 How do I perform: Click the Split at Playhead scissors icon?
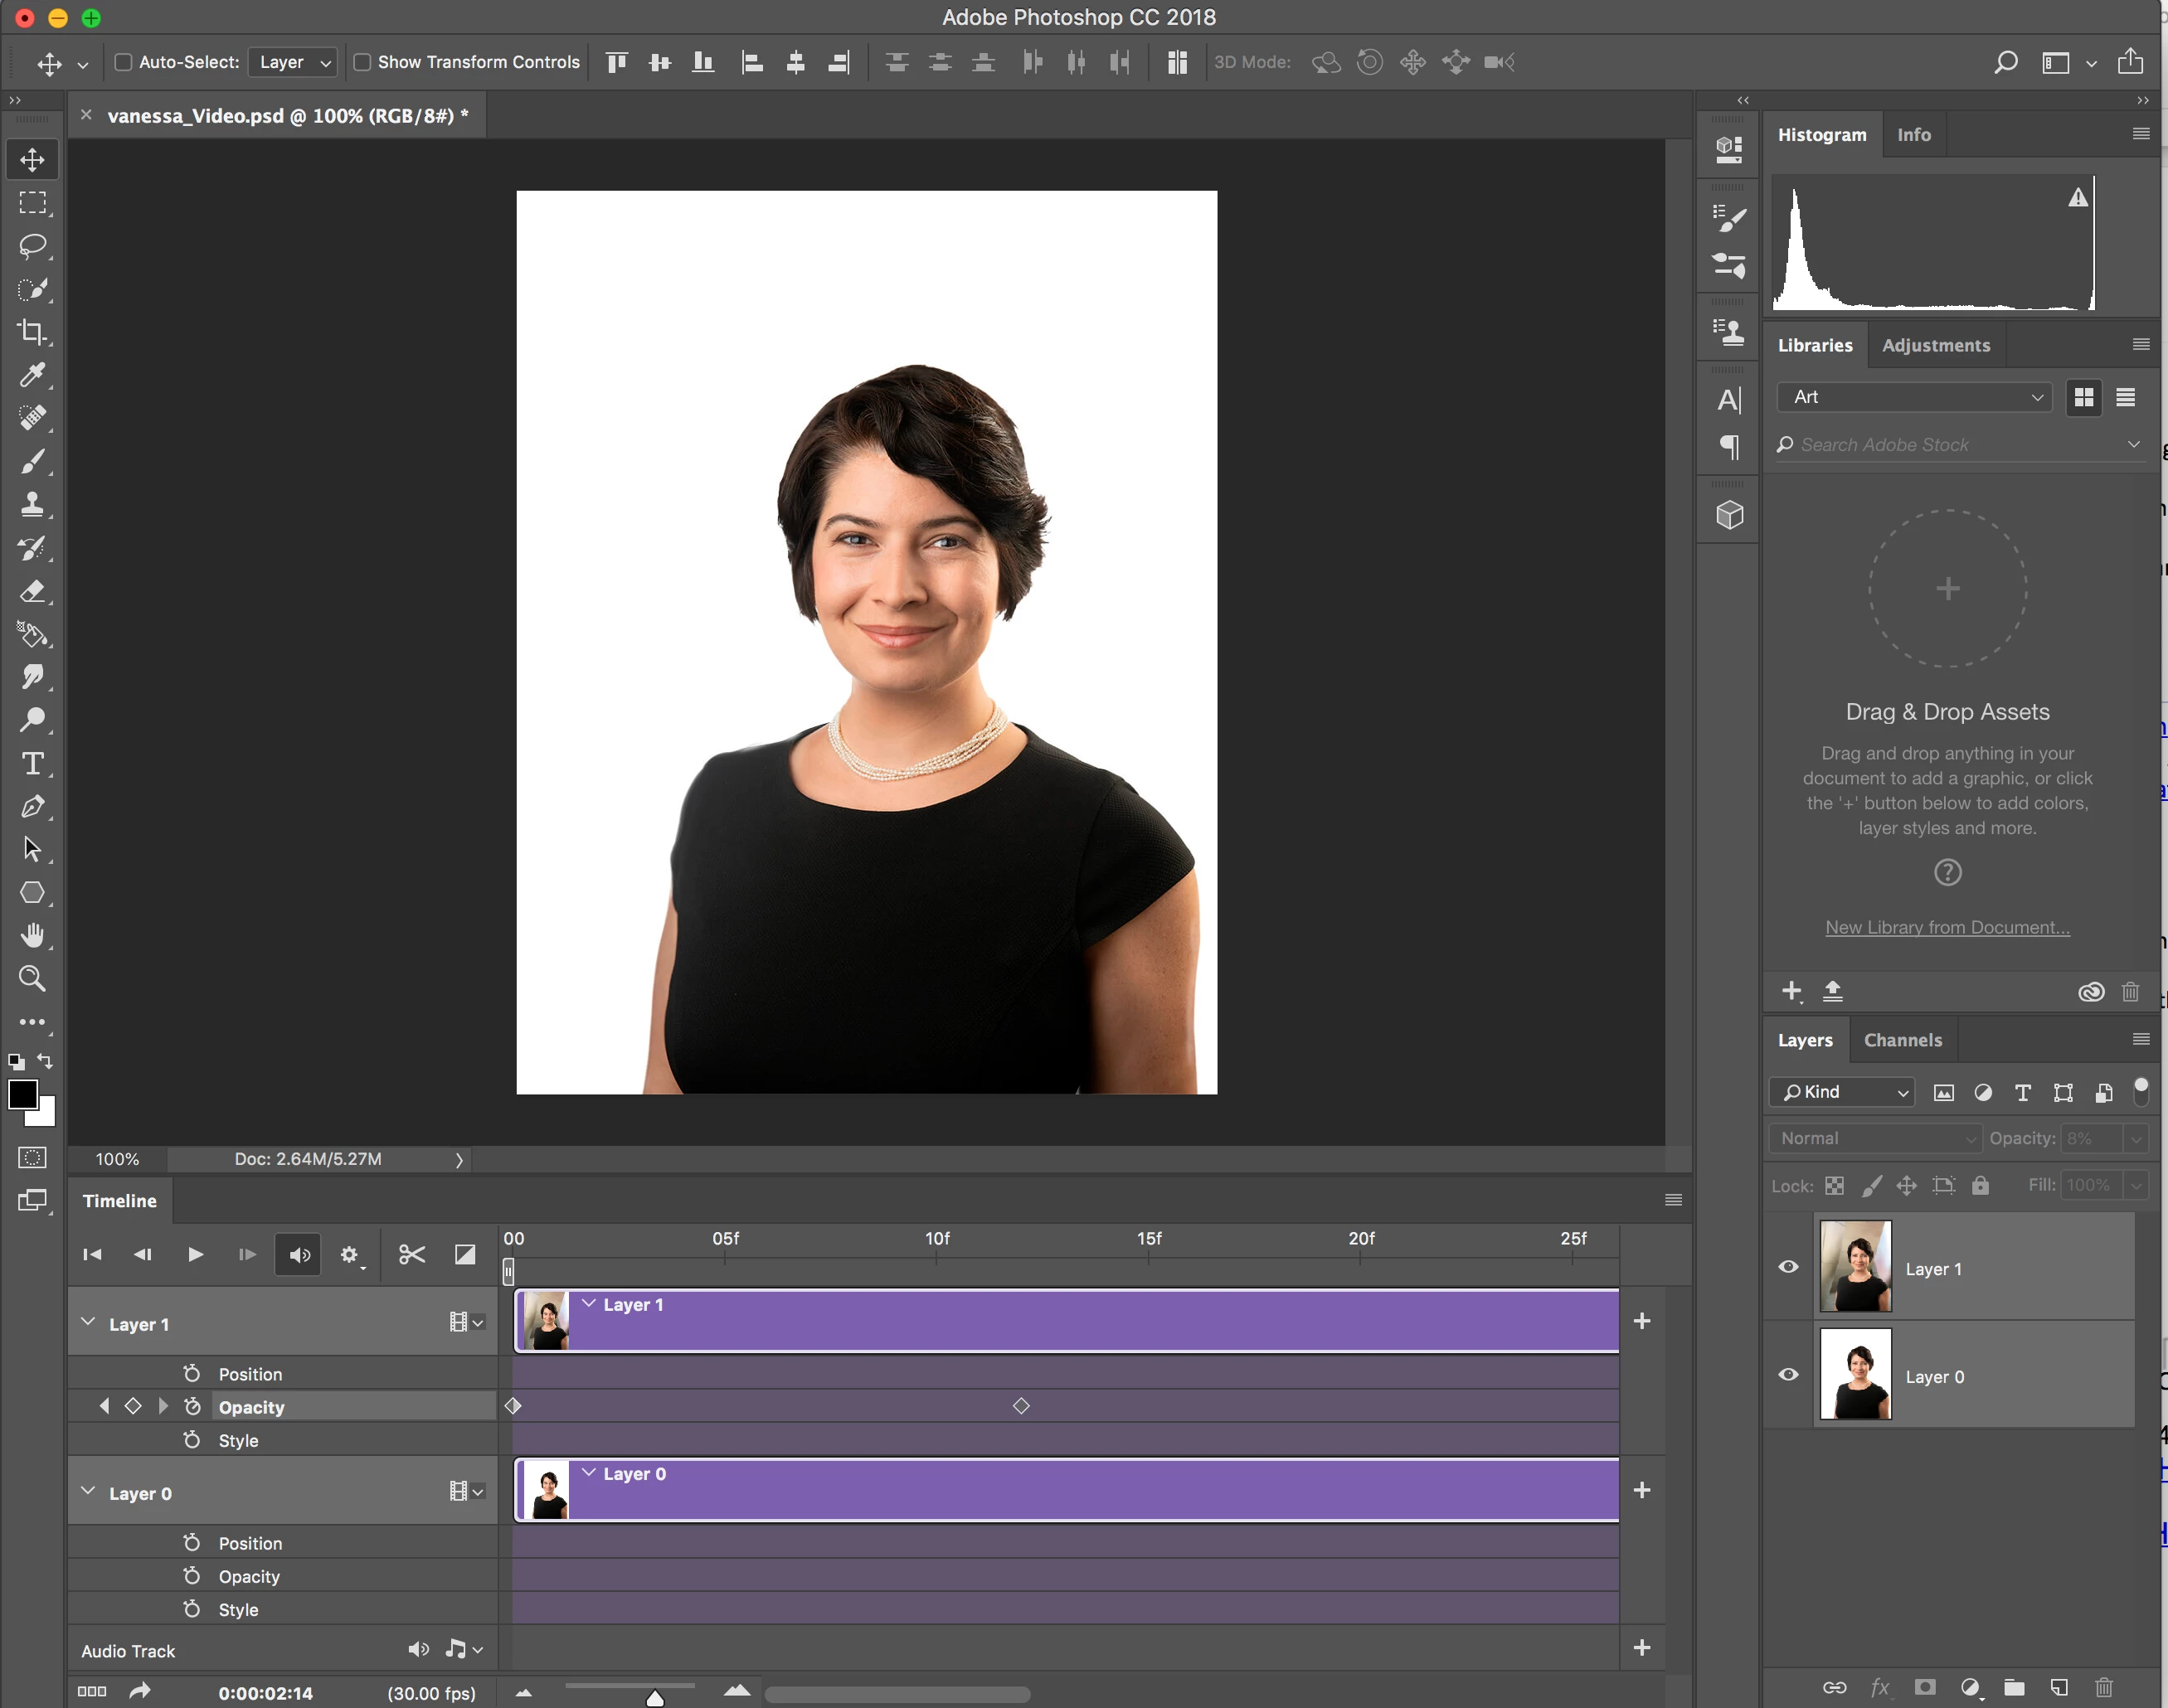tap(411, 1254)
